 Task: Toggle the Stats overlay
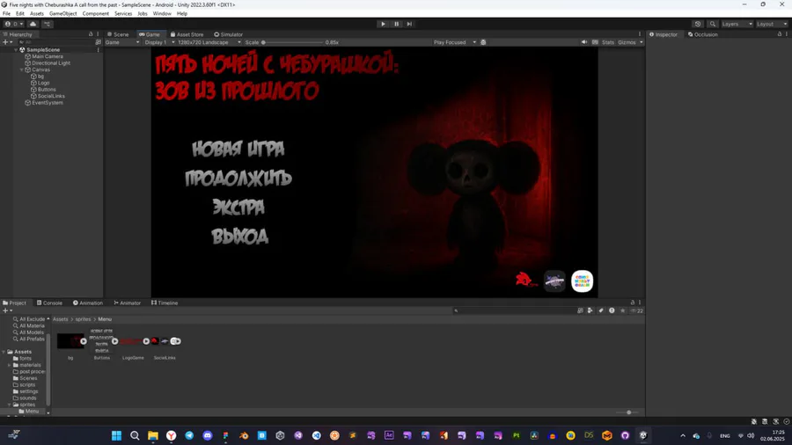point(608,42)
